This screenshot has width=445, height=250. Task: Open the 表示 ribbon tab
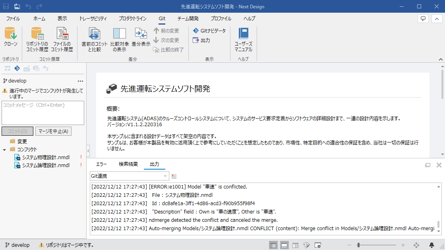62,19
